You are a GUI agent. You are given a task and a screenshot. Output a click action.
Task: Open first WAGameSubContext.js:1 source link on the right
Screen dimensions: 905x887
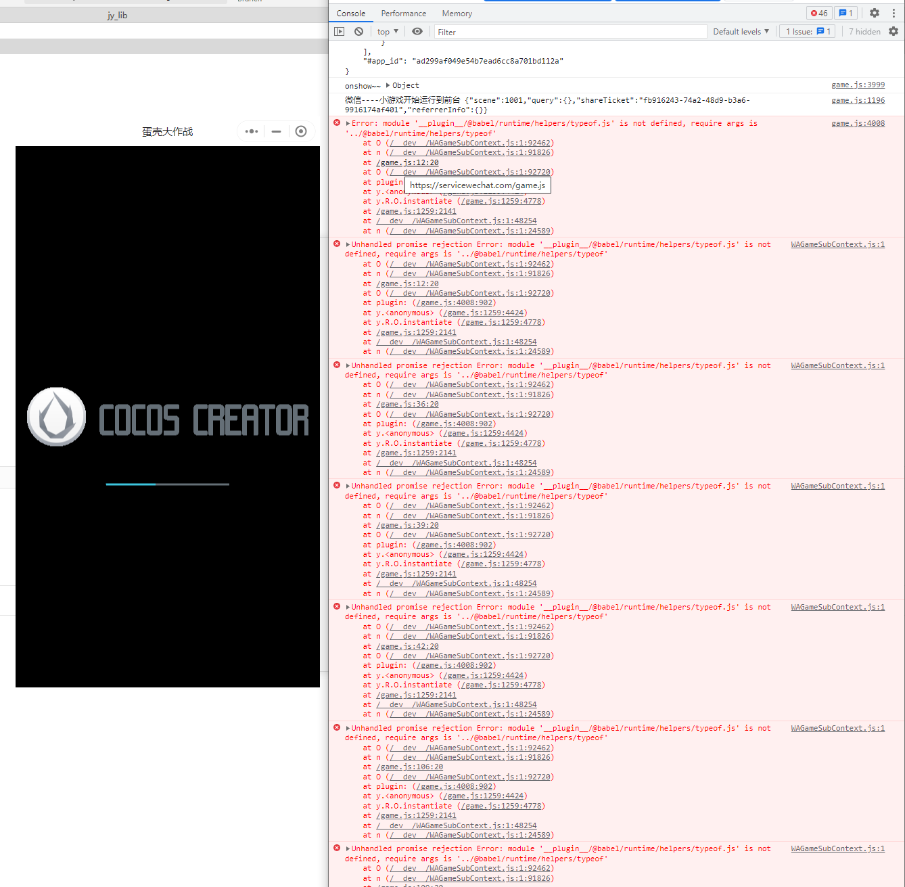click(837, 245)
